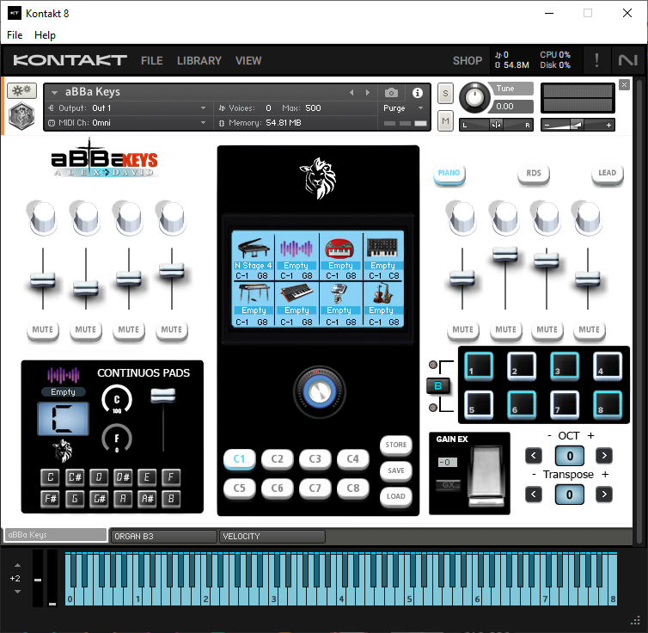Toggle the GX button in Gain EX
This screenshot has width=648, height=633.
448,484
